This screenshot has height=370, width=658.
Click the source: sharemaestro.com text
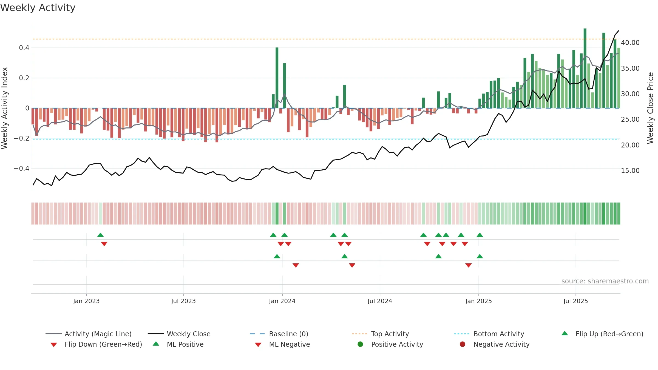605,281
